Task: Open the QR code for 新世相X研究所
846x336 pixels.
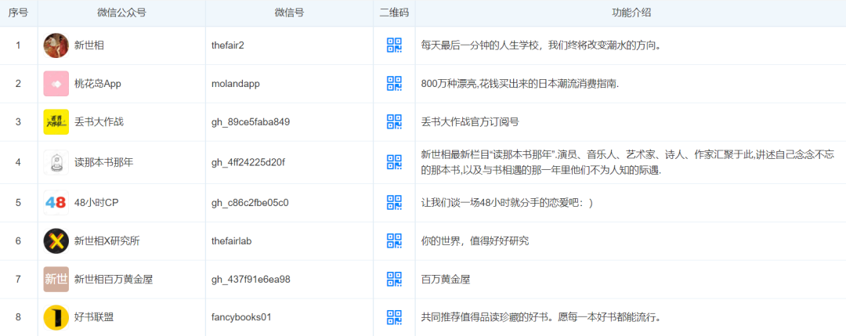Action: 394,241
